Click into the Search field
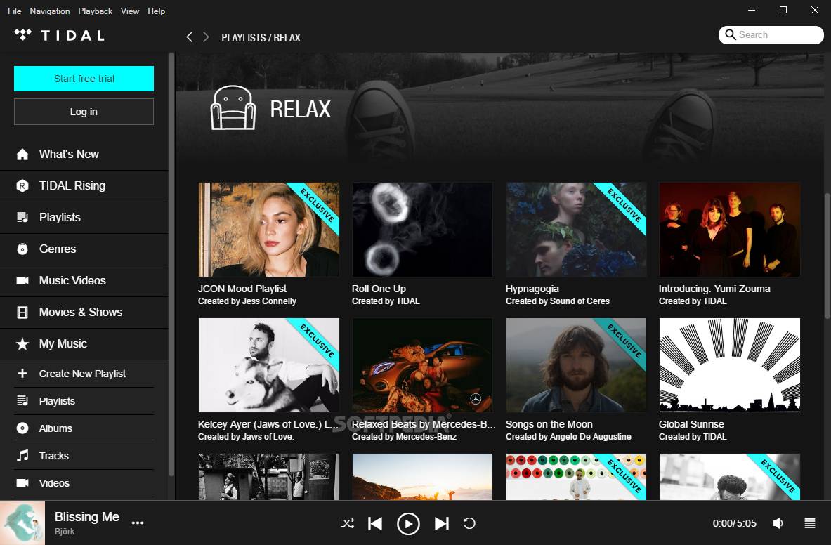The image size is (831, 545). point(771,35)
